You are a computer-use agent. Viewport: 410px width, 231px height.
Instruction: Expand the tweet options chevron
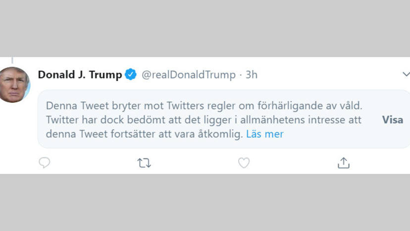pos(406,75)
